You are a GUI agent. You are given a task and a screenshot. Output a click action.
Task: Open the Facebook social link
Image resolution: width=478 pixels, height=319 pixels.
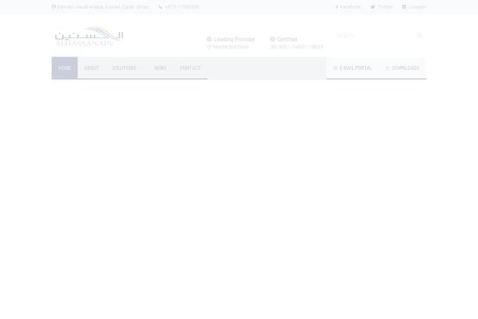pos(348,6)
